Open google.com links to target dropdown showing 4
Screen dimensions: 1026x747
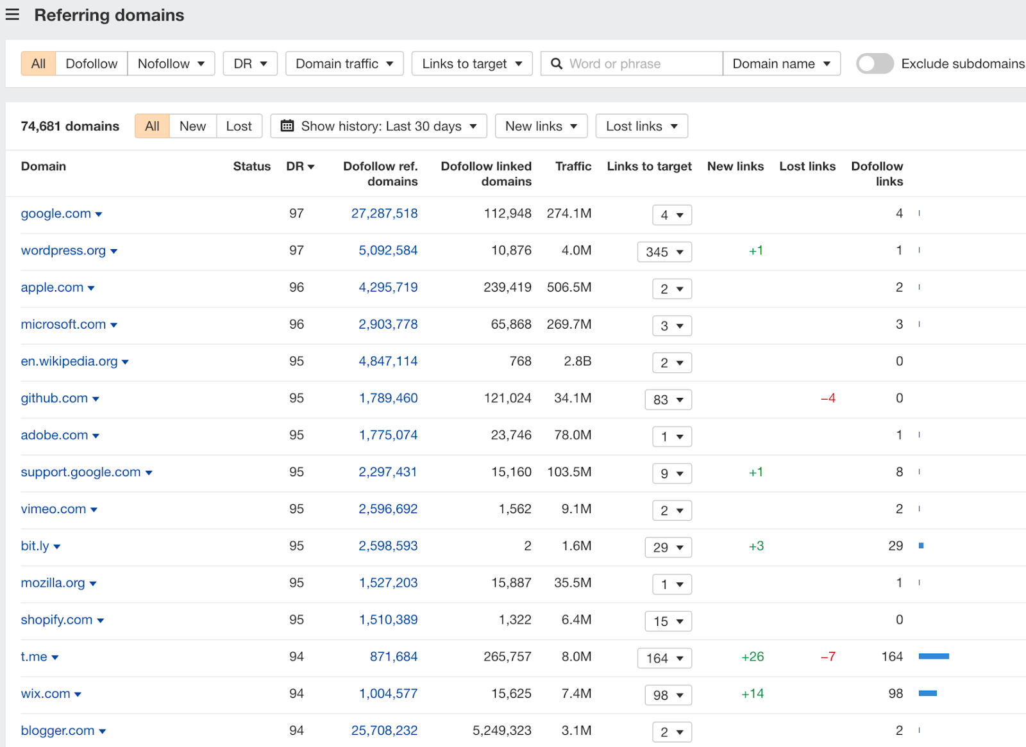point(672,215)
